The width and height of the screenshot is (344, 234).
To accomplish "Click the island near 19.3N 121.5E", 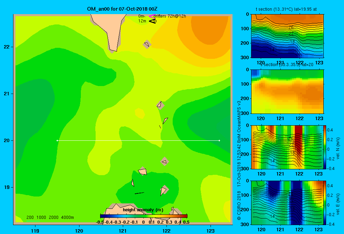I will pyautogui.click(x=142, y=171).
